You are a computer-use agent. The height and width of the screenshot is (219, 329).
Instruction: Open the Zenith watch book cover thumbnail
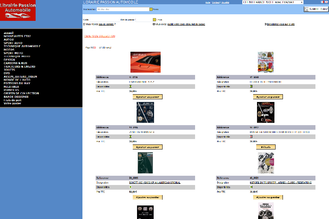(145, 112)
